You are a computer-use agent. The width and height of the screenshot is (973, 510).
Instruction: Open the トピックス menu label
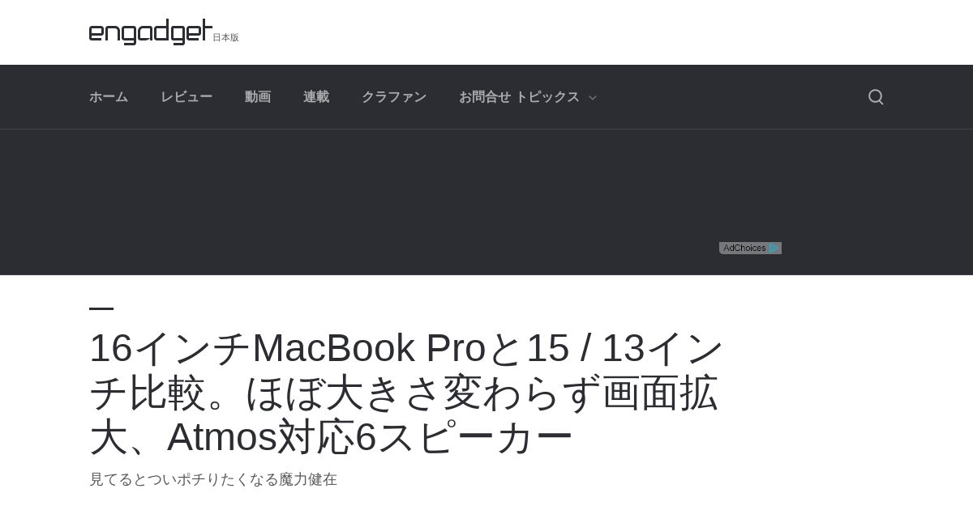pyautogui.click(x=547, y=97)
